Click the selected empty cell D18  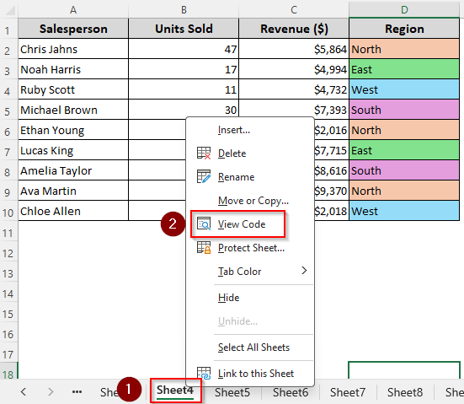[x=404, y=370]
